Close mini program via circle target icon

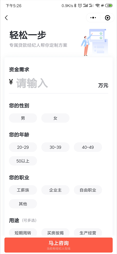[108, 18]
